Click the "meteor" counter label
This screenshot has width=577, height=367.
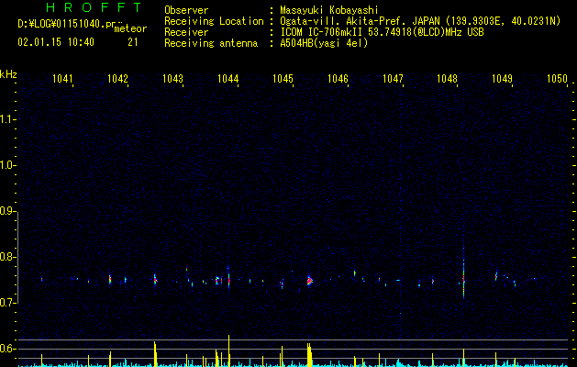point(130,28)
